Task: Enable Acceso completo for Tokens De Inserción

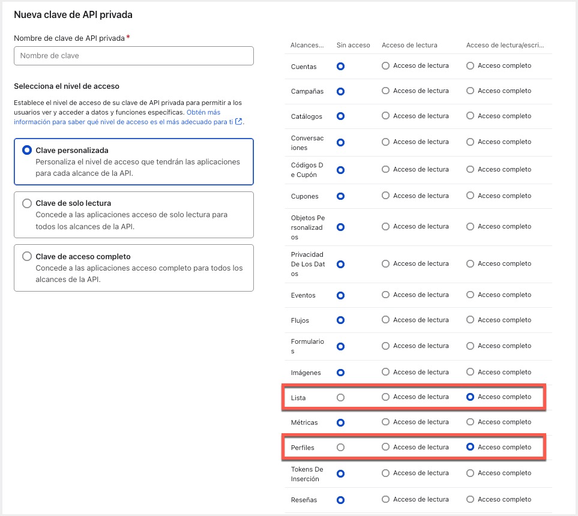Action: click(x=471, y=473)
